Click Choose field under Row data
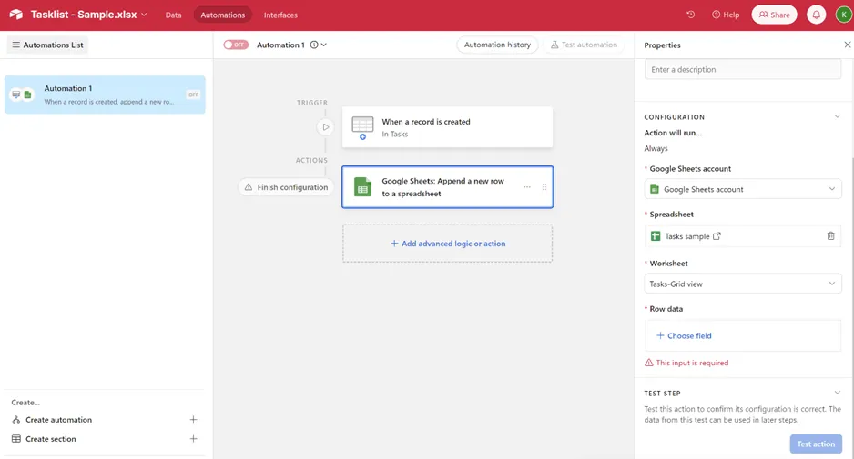This screenshot has width=854, height=459. (684, 335)
